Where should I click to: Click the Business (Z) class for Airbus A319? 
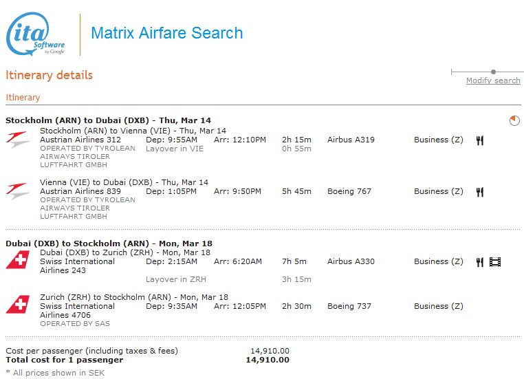[x=438, y=140]
